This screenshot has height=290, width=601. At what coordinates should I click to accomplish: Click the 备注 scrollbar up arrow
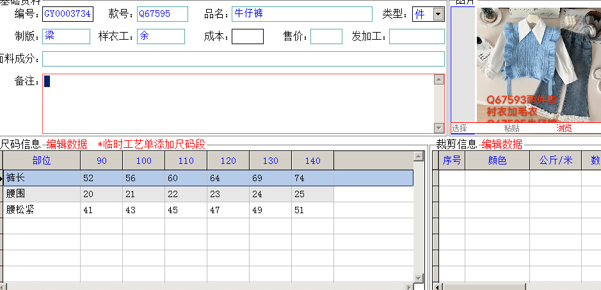pos(439,79)
